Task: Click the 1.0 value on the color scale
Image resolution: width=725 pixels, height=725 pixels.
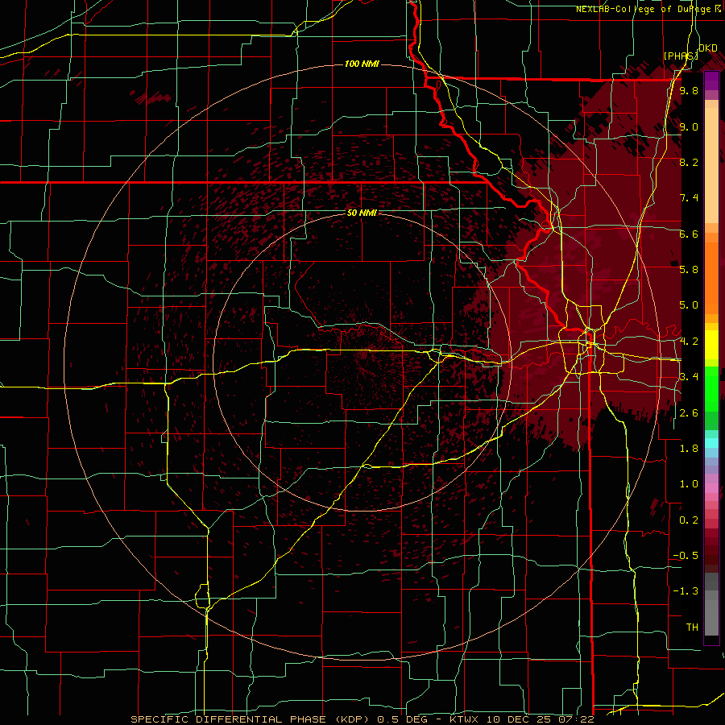Action: 689,484
